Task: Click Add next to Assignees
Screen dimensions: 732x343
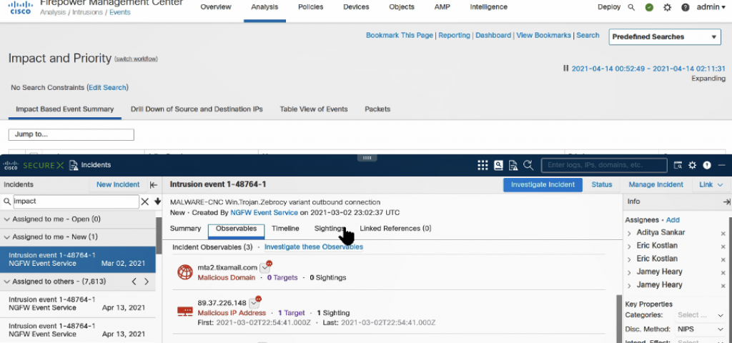Action: [673, 220]
